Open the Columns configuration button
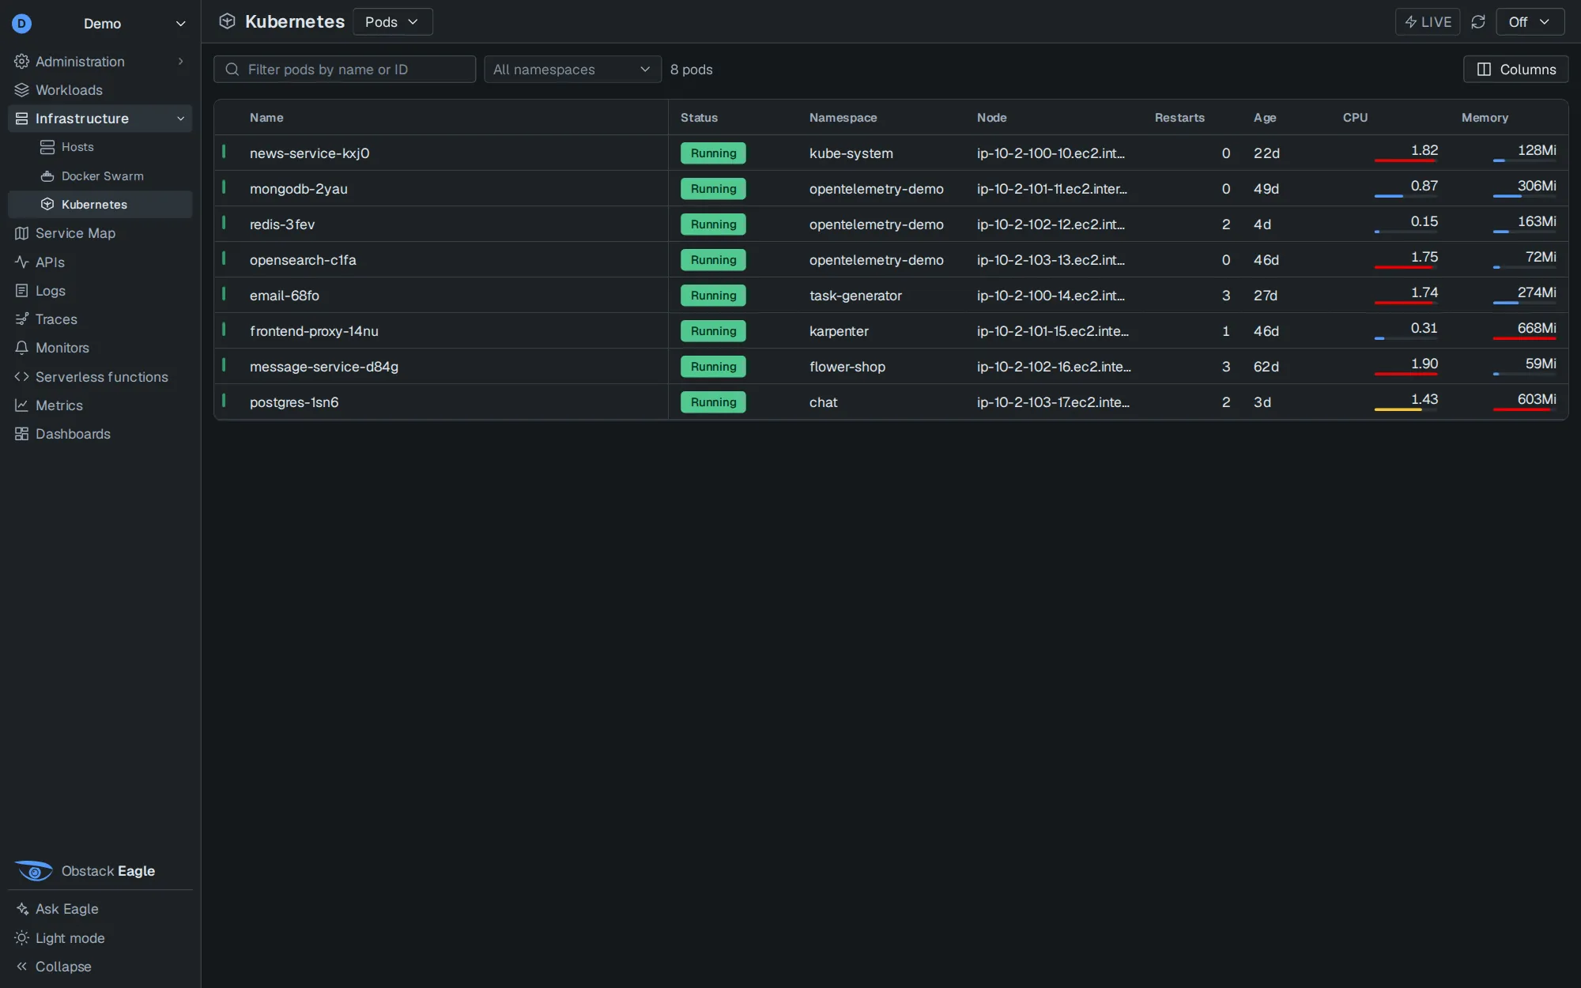Viewport: 1581px width, 988px height. (x=1515, y=70)
